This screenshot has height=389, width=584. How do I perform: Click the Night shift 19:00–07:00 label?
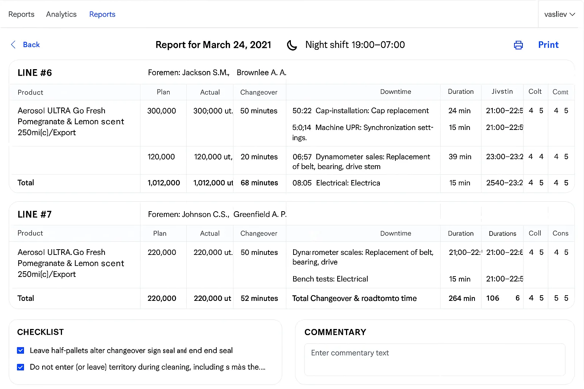point(355,45)
